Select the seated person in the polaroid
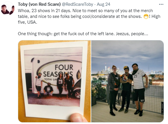Image resolution: width=168 pixels, height=124 pixels. pos(48,89)
